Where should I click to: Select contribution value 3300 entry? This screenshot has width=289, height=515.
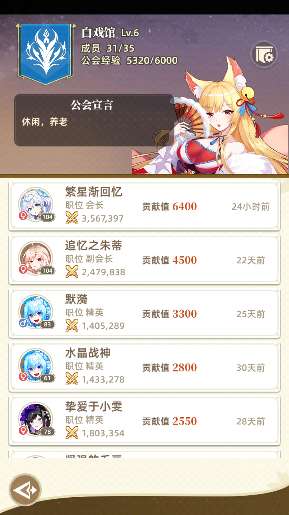pos(169,314)
